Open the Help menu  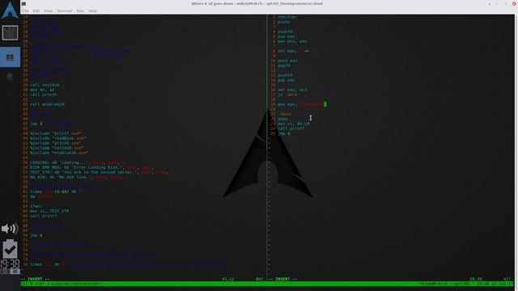pyautogui.click(x=92, y=11)
